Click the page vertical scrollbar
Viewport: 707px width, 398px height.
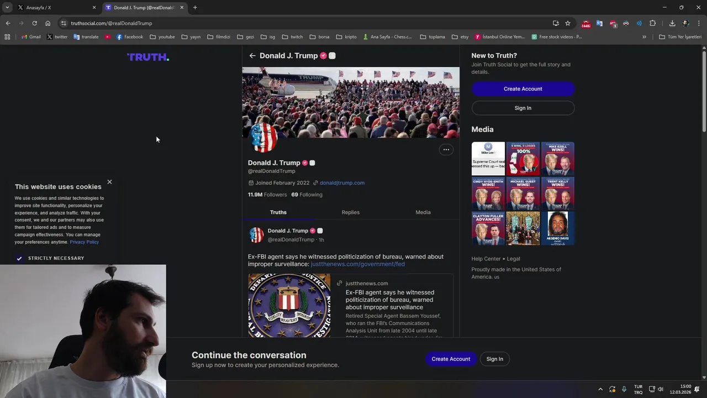click(x=704, y=91)
